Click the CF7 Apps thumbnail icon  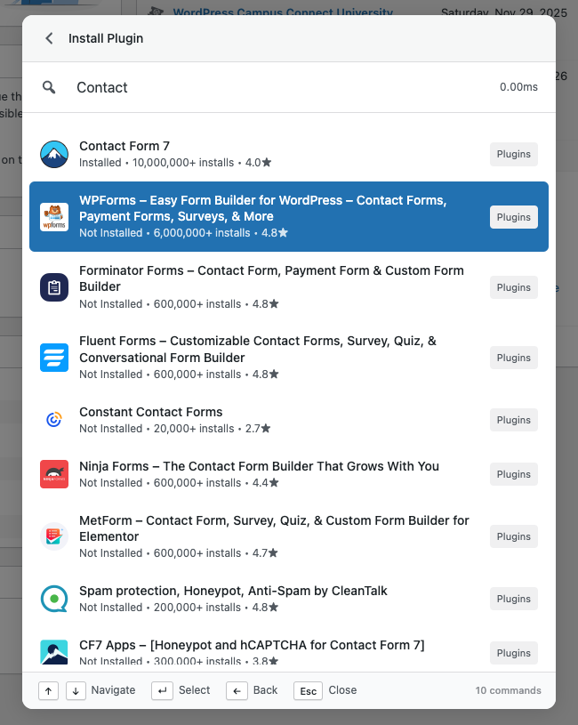pos(53,652)
